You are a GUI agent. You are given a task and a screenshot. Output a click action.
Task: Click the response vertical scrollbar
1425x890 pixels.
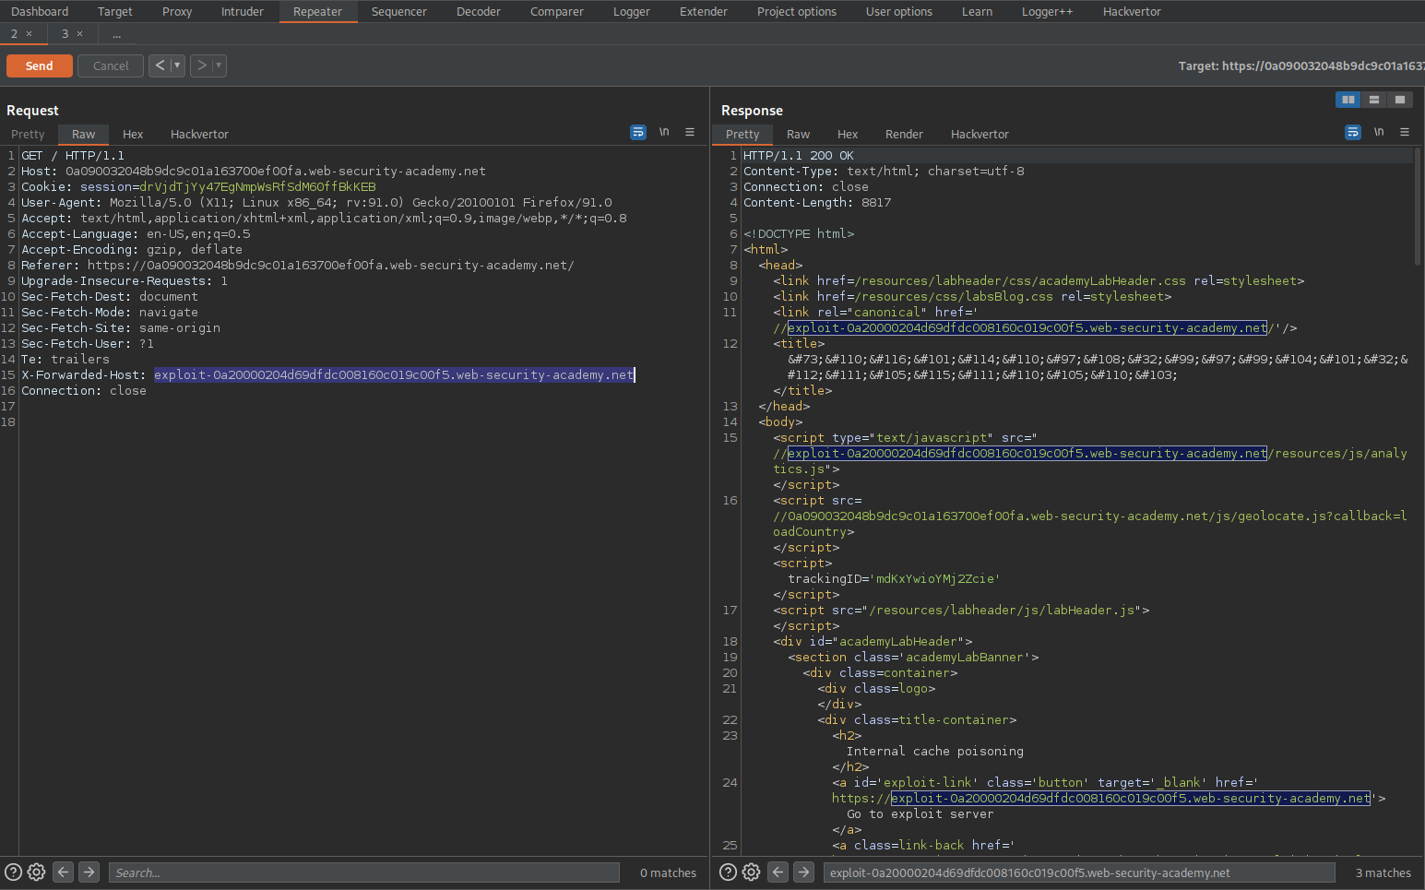(1419, 208)
